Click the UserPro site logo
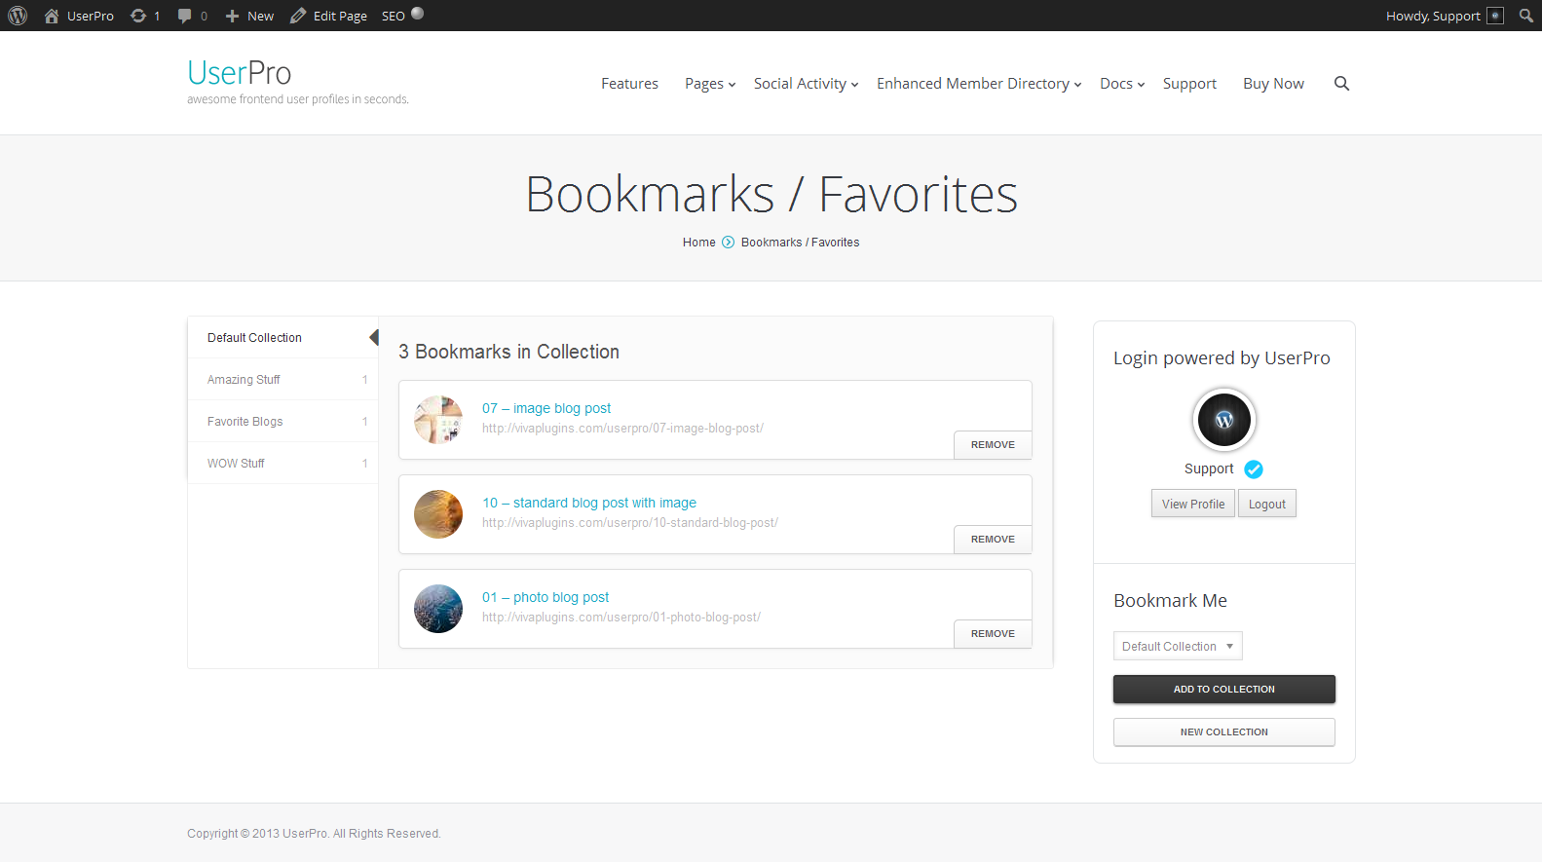Image resolution: width=1542 pixels, height=862 pixels. tap(240, 73)
